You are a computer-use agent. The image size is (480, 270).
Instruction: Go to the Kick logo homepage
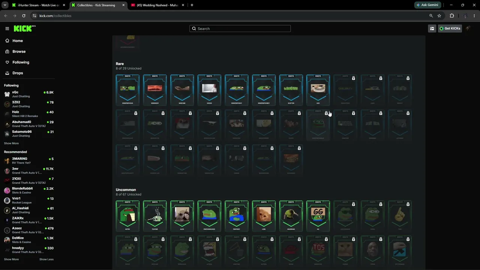click(x=24, y=28)
